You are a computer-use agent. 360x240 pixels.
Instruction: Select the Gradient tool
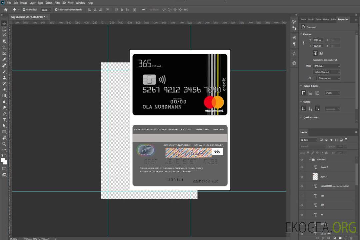tap(4, 96)
